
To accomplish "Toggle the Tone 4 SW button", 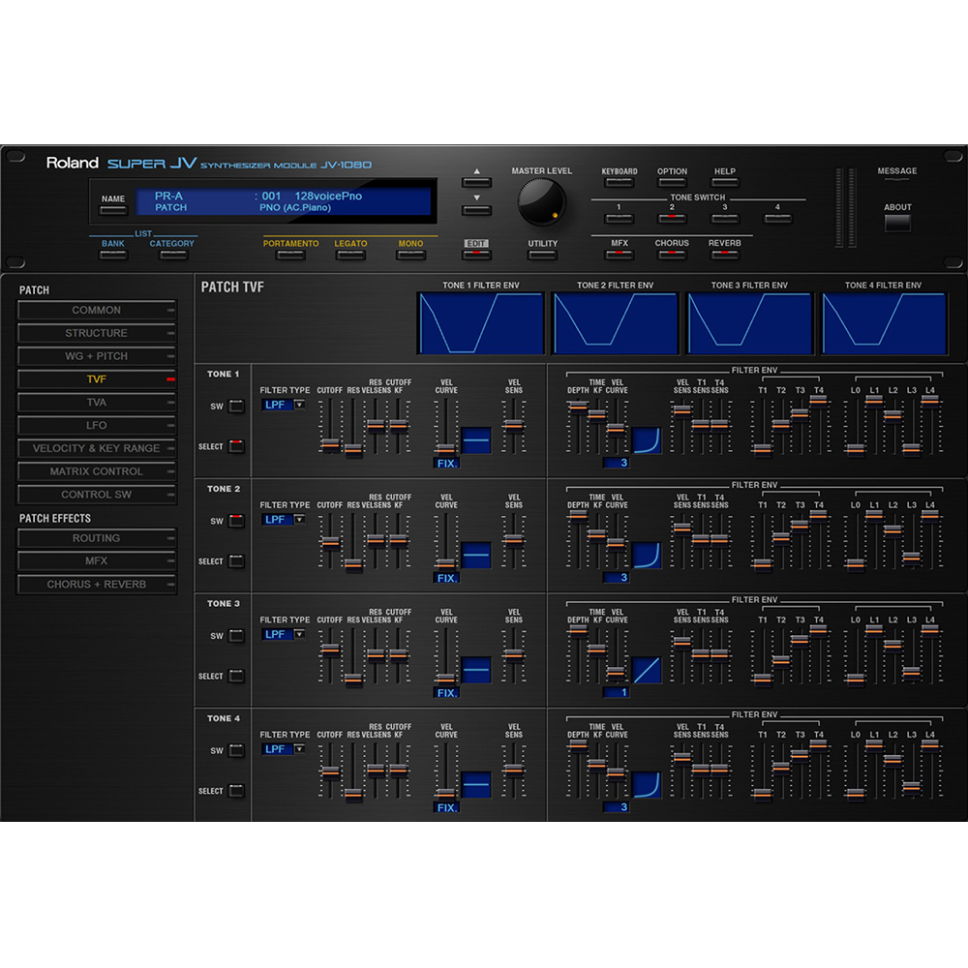I will pos(236,751).
